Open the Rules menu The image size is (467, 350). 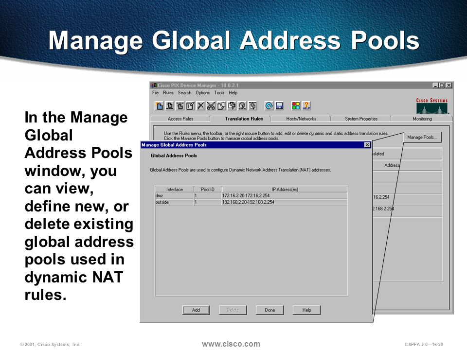168,93
